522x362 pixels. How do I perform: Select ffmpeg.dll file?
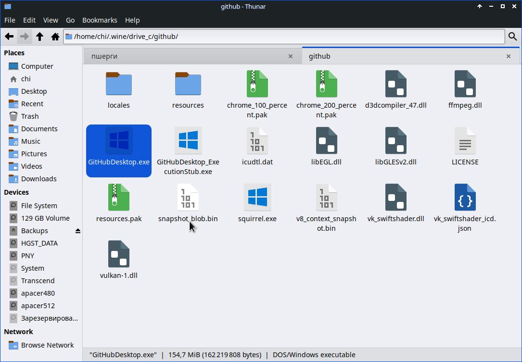pyautogui.click(x=465, y=90)
